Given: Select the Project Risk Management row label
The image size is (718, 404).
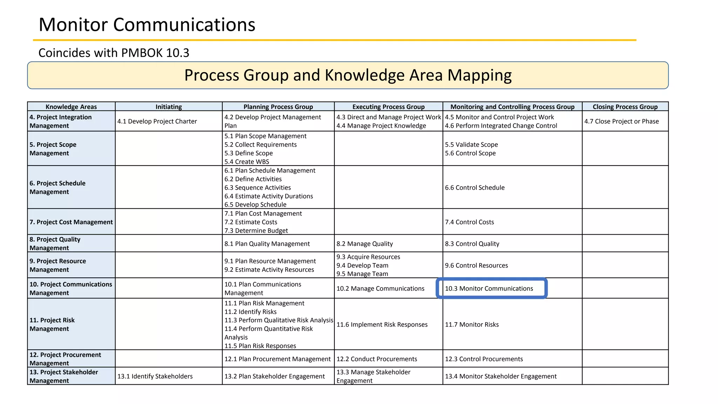Looking at the screenshot, I should [52, 324].
